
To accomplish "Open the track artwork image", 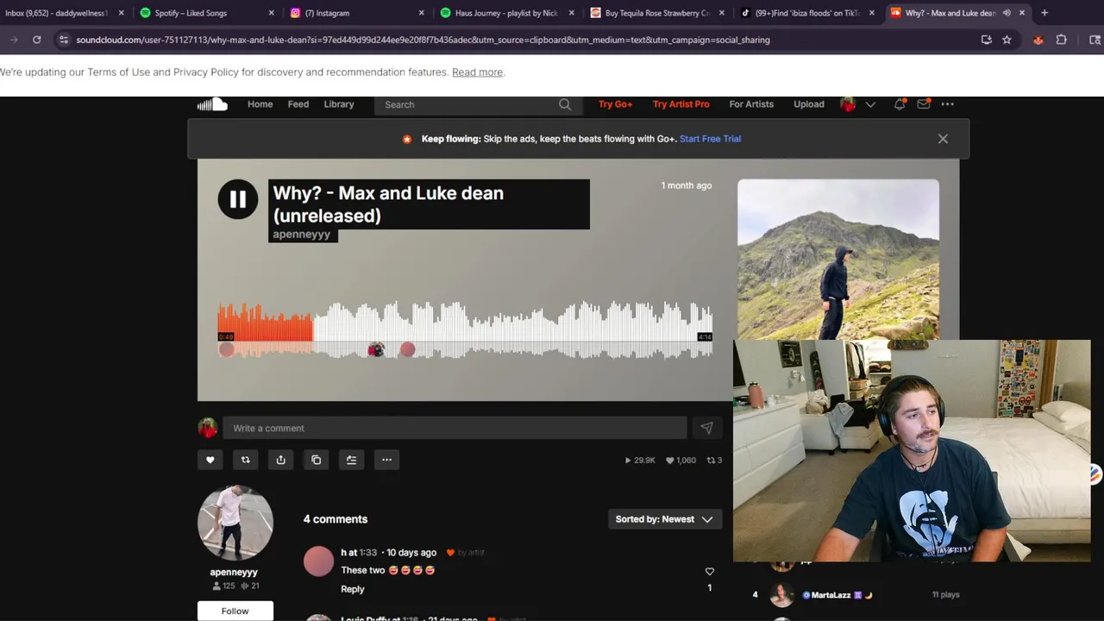I will tap(838, 260).
